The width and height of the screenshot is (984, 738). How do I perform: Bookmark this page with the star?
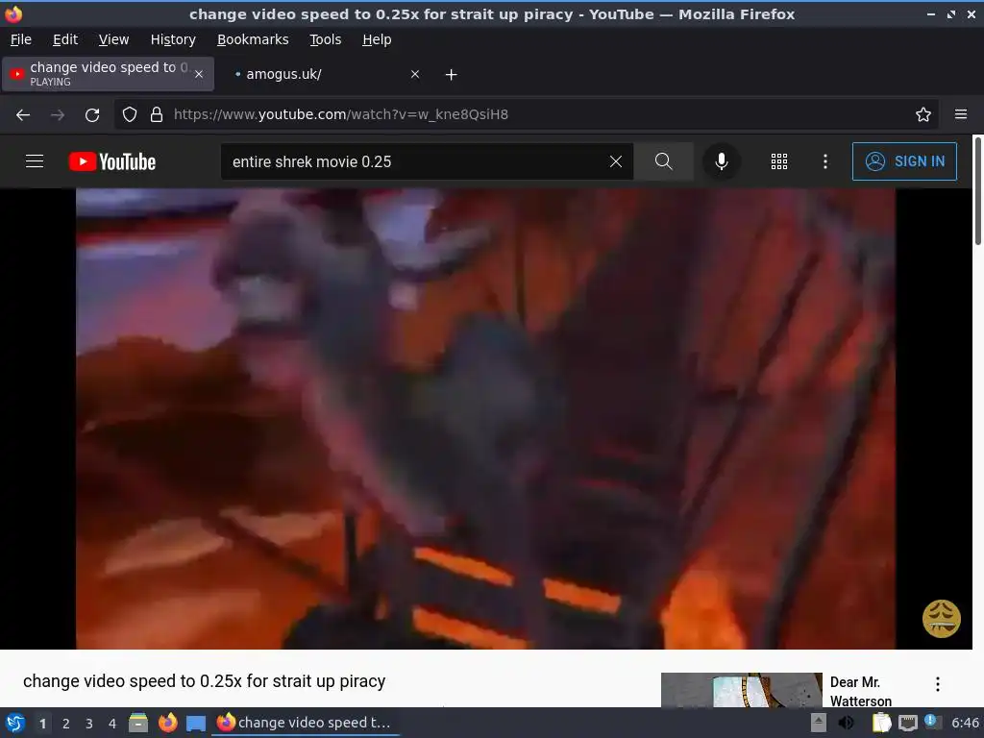click(923, 114)
